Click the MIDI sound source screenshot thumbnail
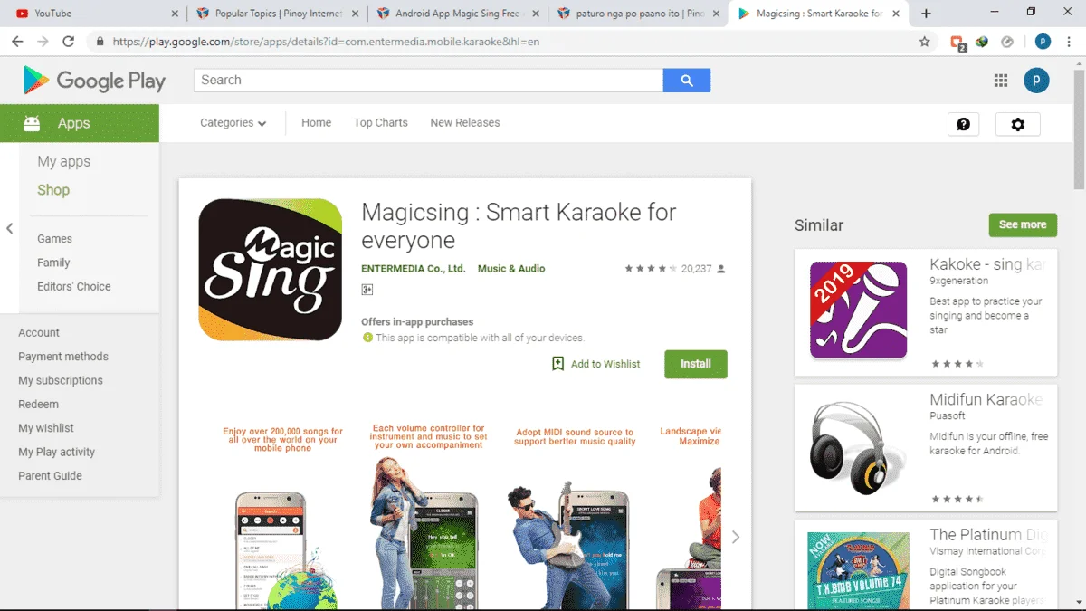Image resolution: width=1086 pixels, height=611 pixels. click(575, 514)
